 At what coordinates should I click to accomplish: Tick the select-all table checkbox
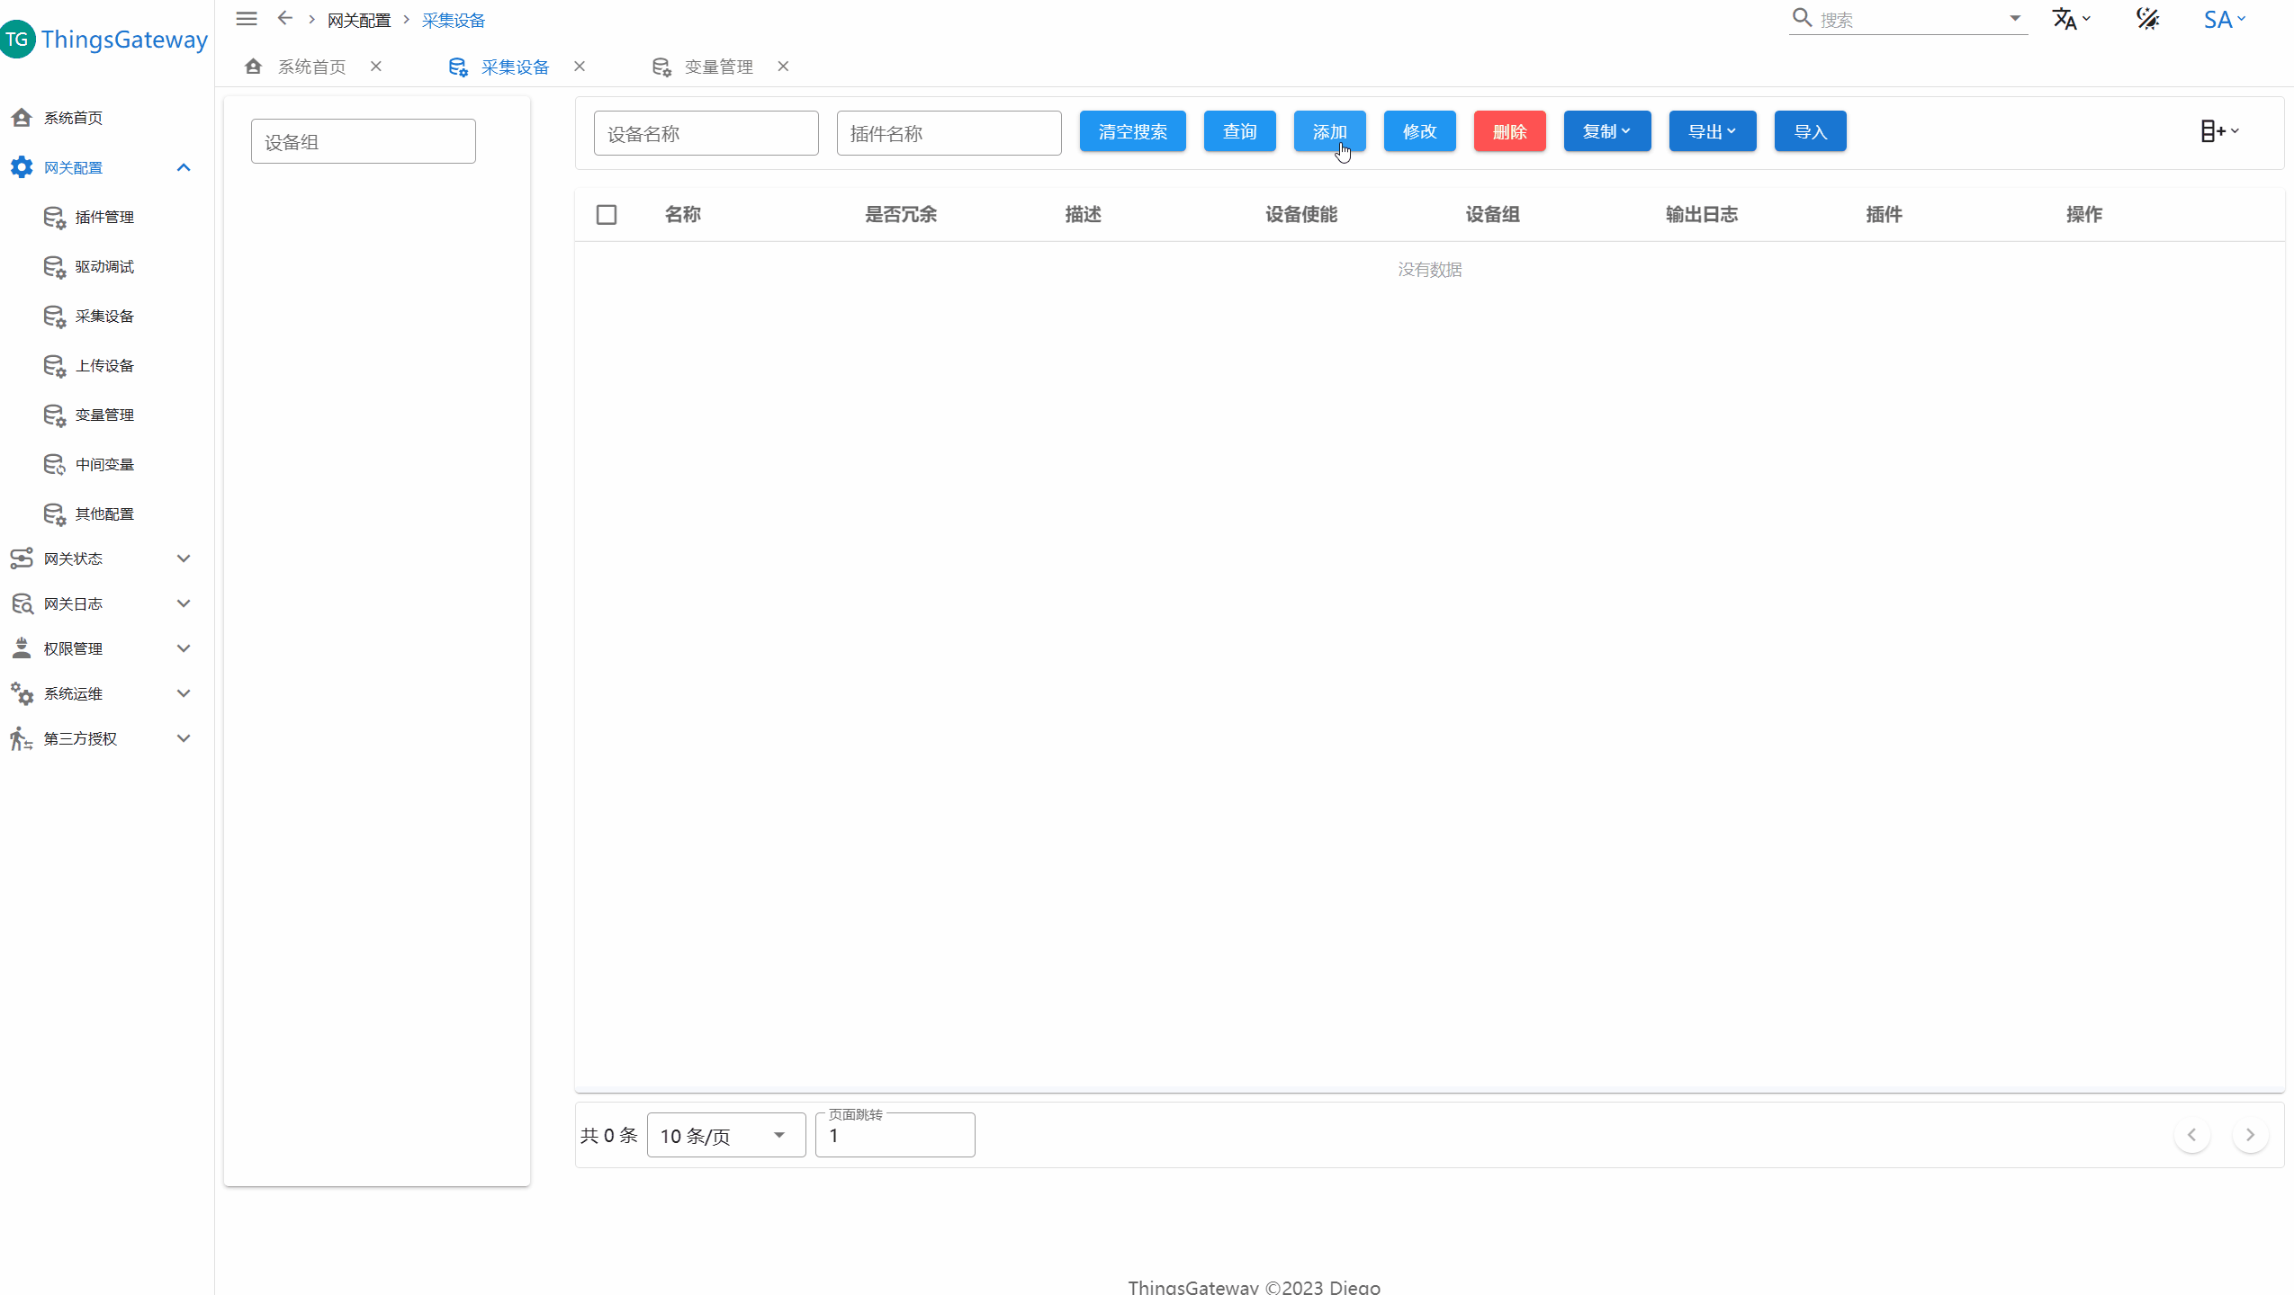(607, 214)
